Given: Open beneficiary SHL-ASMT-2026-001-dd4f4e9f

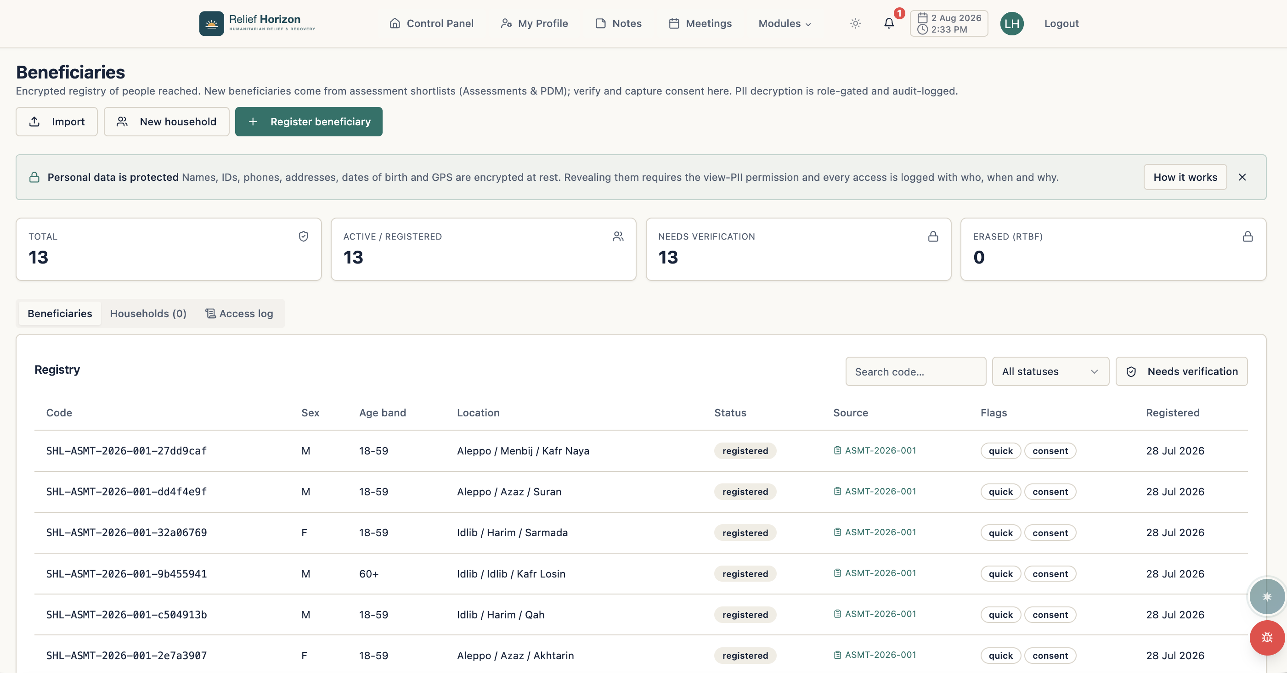Looking at the screenshot, I should [126, 492].
